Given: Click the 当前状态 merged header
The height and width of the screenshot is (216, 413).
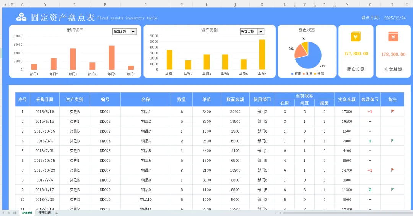Looking at the screenshot, I should coord(304,96).
